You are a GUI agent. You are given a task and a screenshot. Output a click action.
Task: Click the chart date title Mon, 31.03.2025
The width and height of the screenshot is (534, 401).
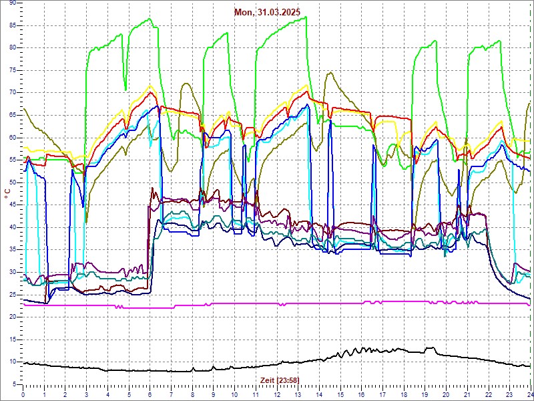268,13
